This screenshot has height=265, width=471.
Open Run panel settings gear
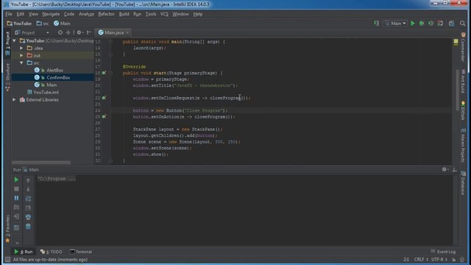pyautogui.click(x=445, y=169)
